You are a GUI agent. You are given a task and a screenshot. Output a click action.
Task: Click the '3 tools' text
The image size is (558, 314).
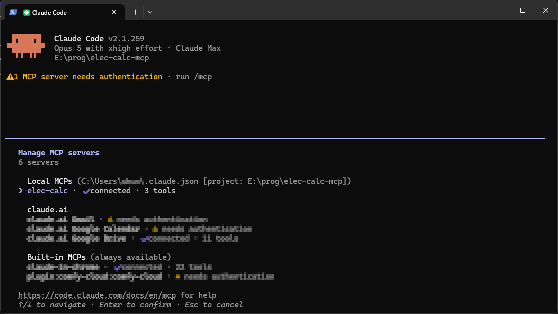point(160,191)
